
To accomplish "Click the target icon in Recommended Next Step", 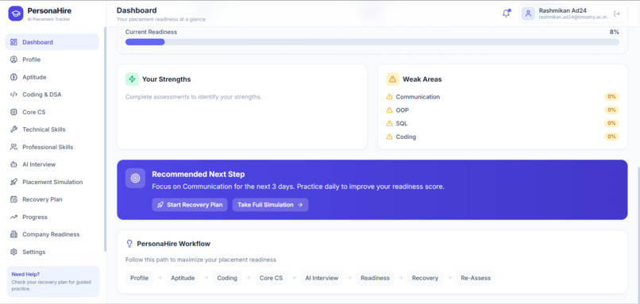I will [x=135, y=179].
